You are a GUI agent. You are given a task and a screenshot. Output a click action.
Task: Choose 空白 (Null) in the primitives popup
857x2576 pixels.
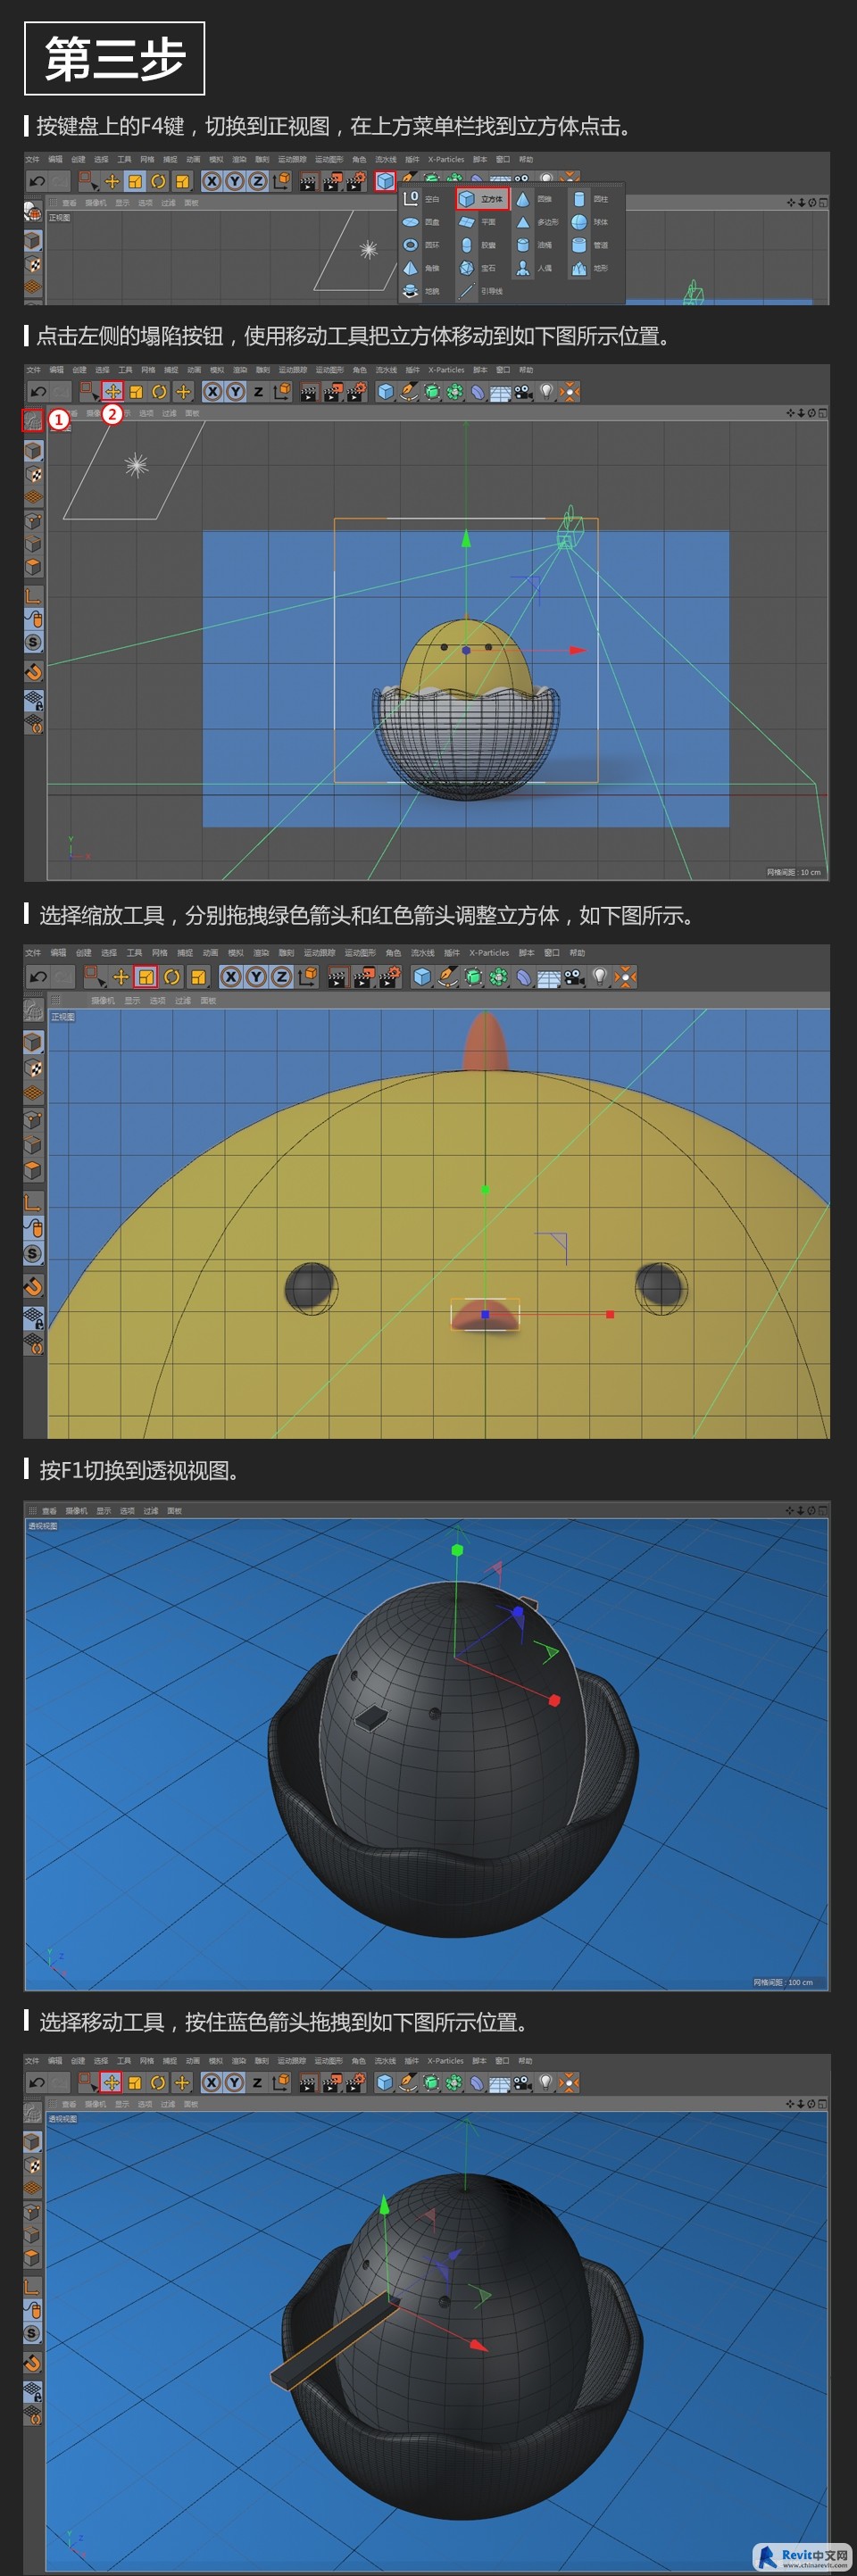click(x=421, y=199)
